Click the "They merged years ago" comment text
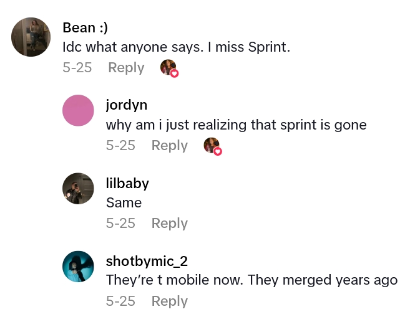Image resolution: width=410 pixels, height=322 pixels. point(251,281)
